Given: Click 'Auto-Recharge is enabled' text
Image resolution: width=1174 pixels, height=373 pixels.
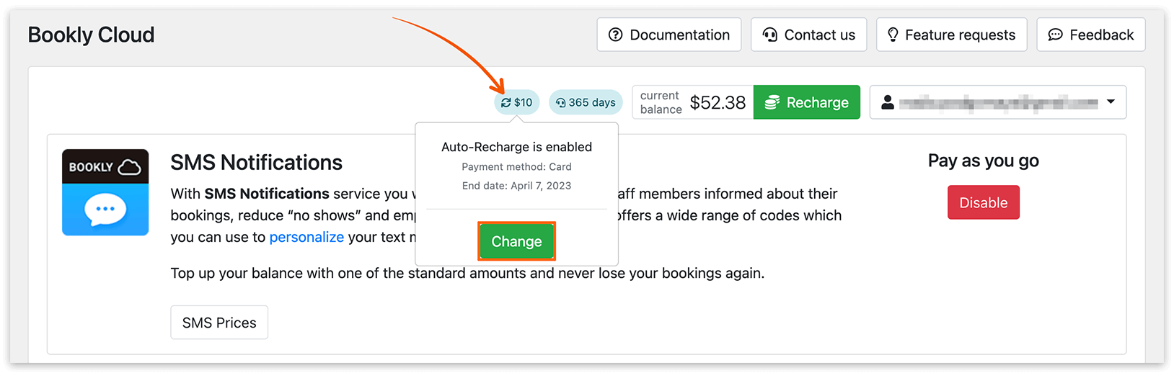Looking at the screenshot, I should (x=516, y=147).
